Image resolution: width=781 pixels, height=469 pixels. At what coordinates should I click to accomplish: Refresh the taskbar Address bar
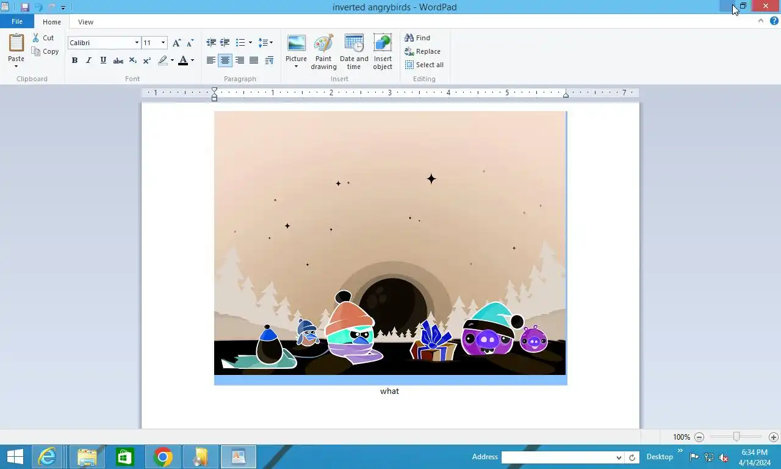click(632, 457)
